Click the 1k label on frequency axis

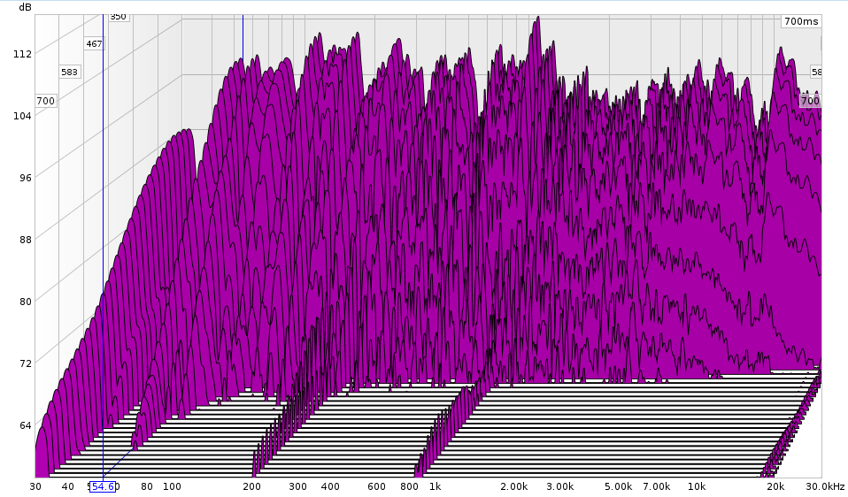pos(434,486)
